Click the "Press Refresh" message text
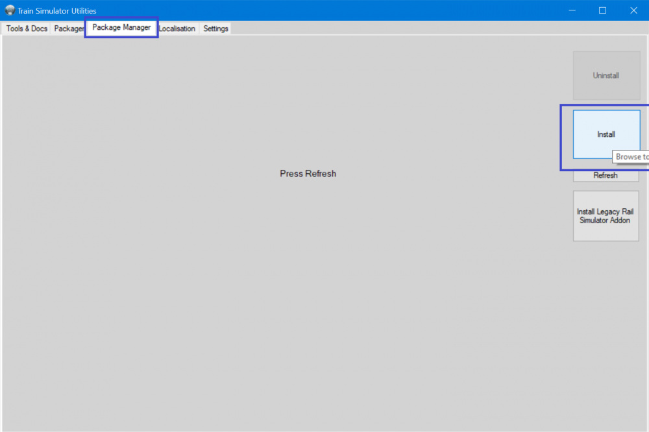Image resolution: width=649 pixels, height=432 pixels. [x=308, y=174]
